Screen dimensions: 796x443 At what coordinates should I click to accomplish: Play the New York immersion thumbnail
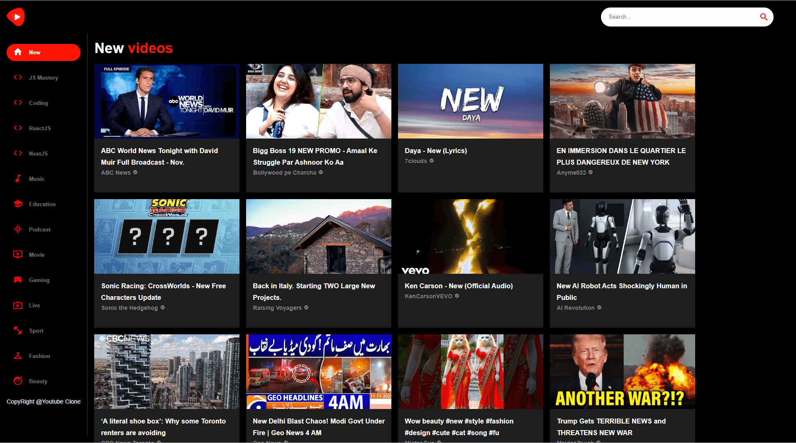[623, 101]
